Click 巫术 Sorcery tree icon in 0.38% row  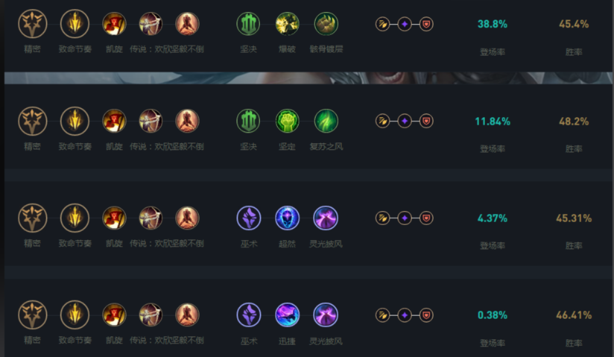[249, 315]
